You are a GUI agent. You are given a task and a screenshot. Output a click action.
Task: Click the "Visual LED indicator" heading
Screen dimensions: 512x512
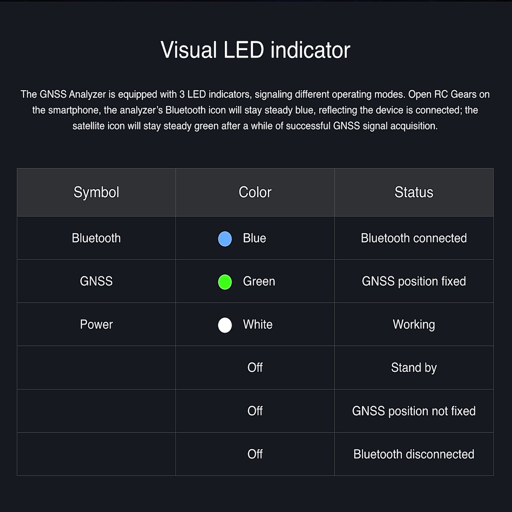(255, 50)
